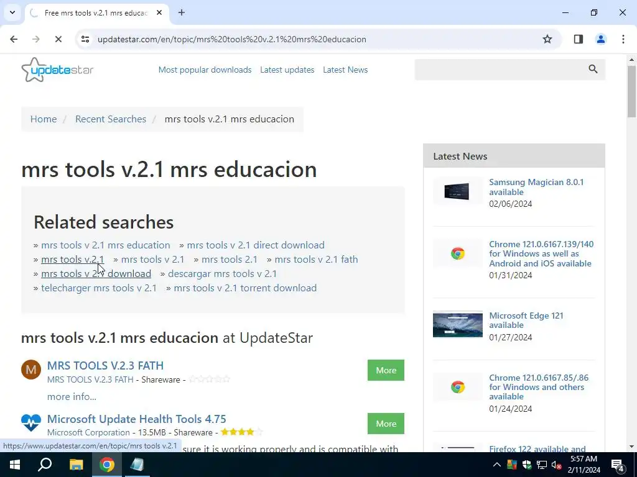Open 'telecharger mrs tools v 2.1' link
This screenshot has width=637, height=477.
point(99,288)
